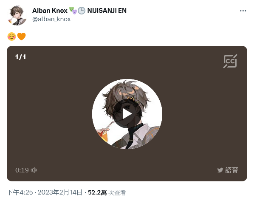Viewport: 254px width, 203px height.
Task: Click the NIJISANJI EN name text
Action: tap(107, 11)
